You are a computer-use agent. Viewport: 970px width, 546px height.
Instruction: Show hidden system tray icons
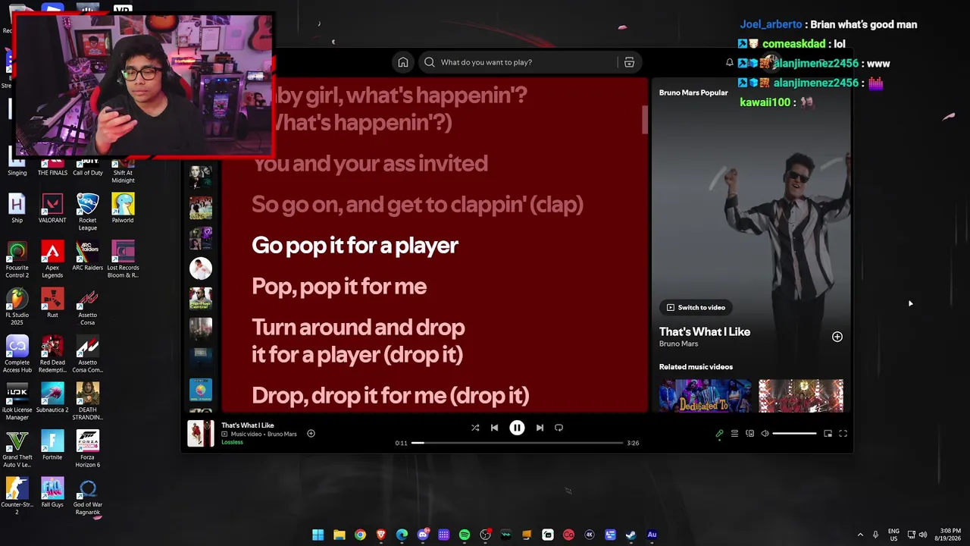(860, 535)
